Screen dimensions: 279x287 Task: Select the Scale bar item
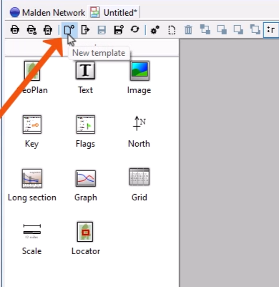32,239
